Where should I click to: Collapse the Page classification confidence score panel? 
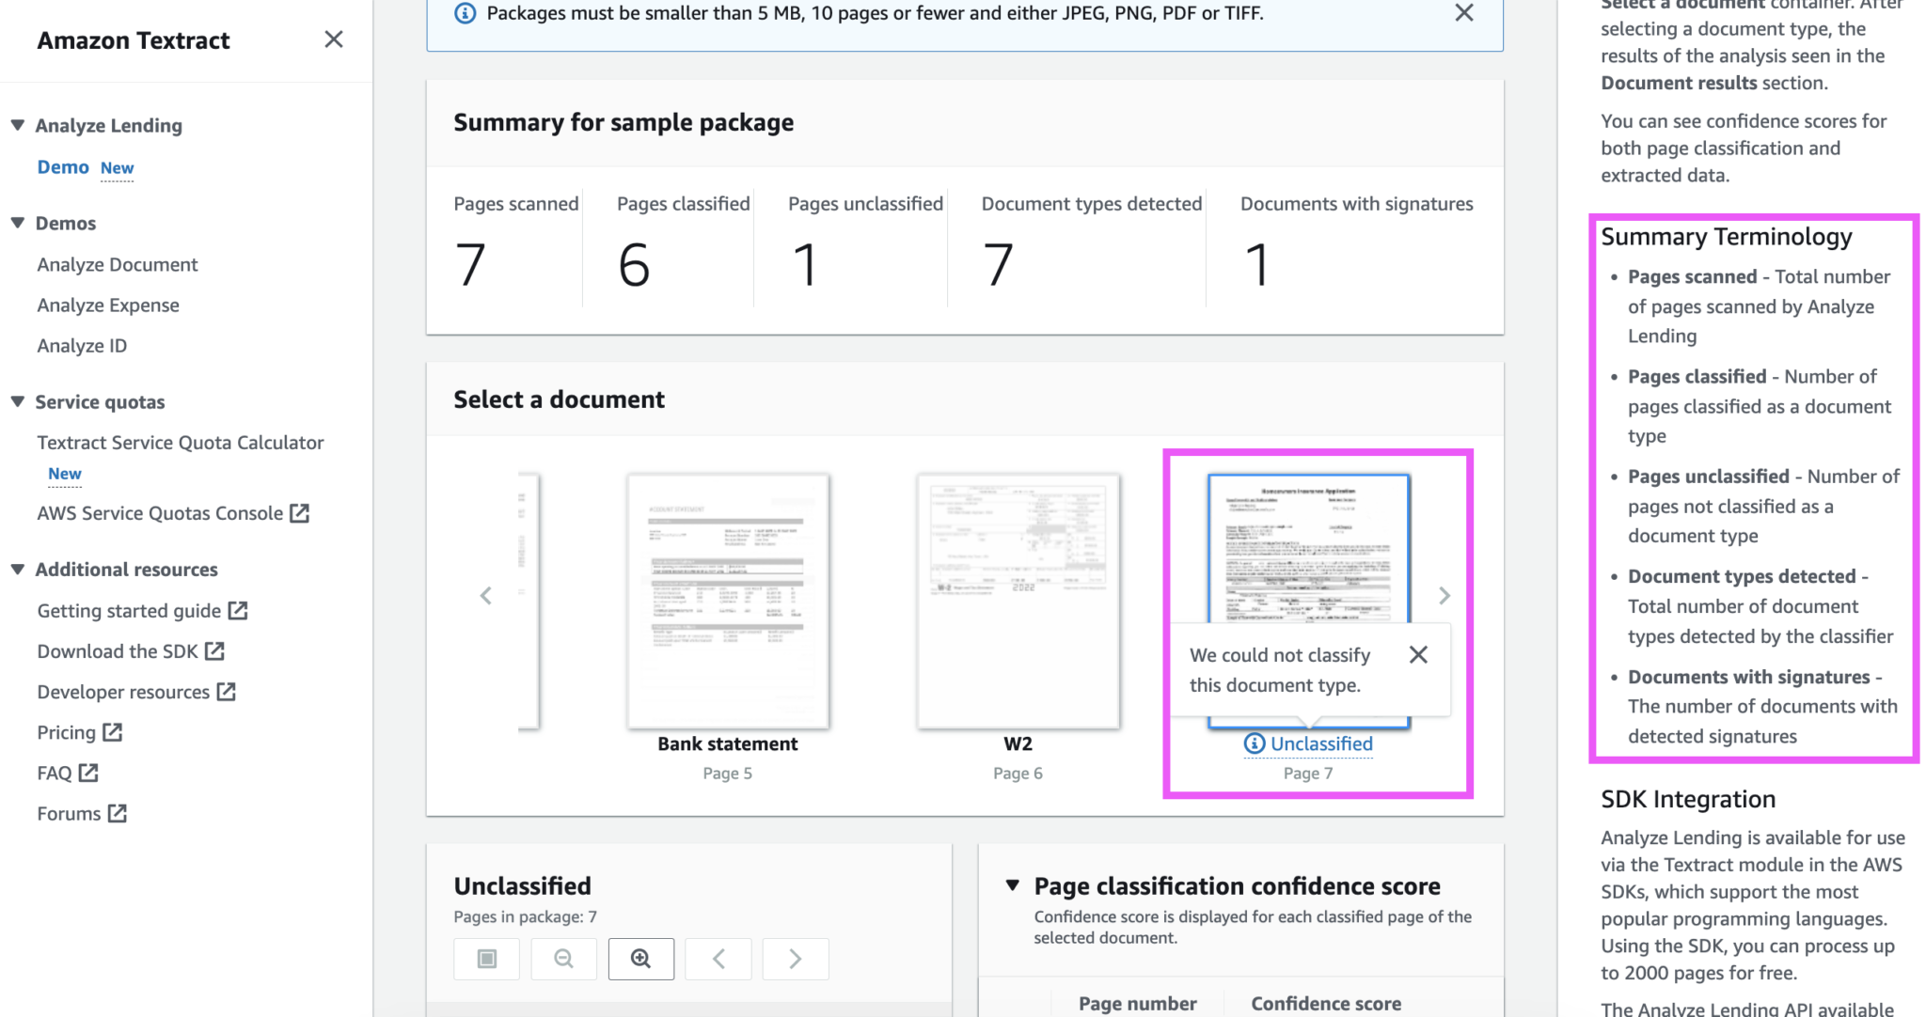(x=1013, y=884)
